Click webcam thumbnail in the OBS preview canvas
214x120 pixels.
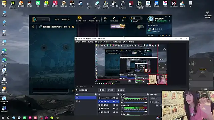(x=157, y=79)
